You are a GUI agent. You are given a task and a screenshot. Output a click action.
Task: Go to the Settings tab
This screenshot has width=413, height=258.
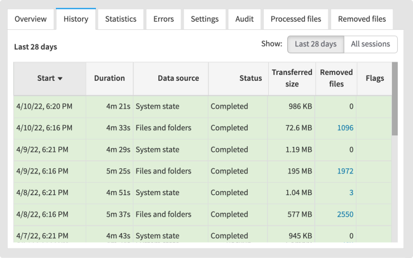click(x=205, y=19)
